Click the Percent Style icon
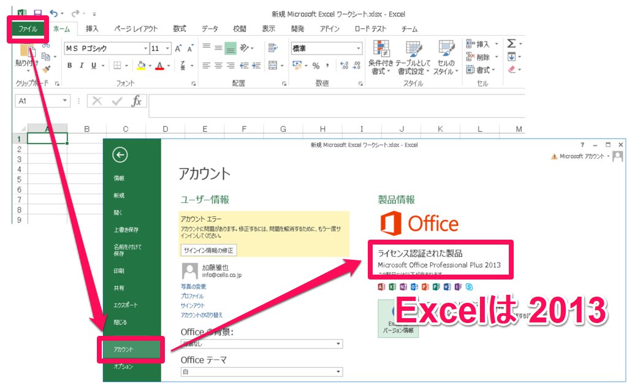 316,65
